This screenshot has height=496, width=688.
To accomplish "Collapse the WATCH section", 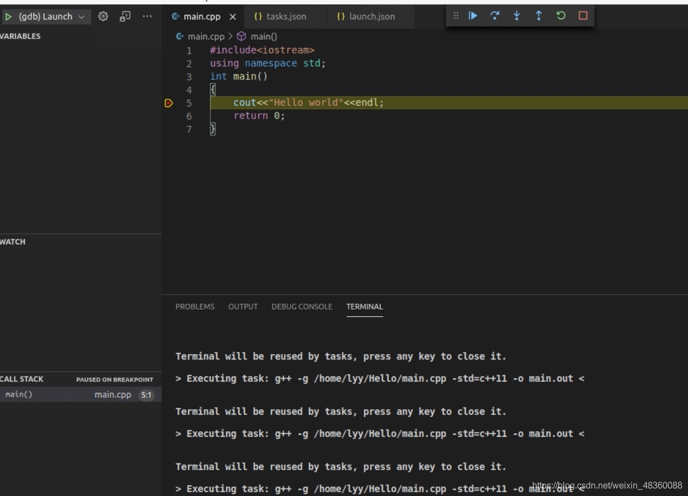I will [x=13, y=242].
